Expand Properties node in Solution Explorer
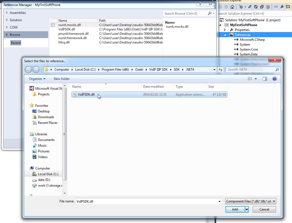292x223 pixels. [225, 30]
